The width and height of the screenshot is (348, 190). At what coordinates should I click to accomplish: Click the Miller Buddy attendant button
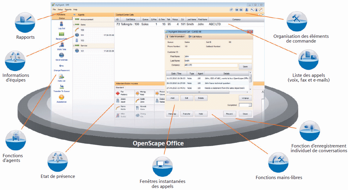(x=125, y=115)
